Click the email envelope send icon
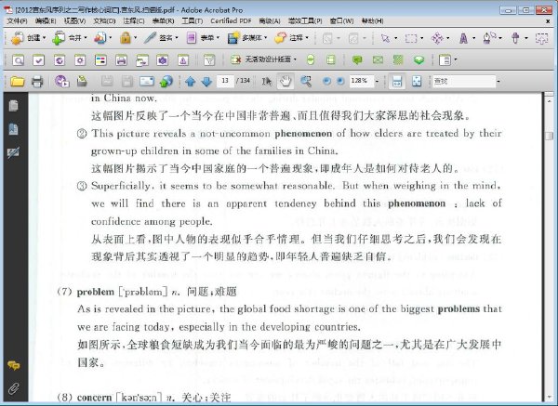 [x=147, y=82]
